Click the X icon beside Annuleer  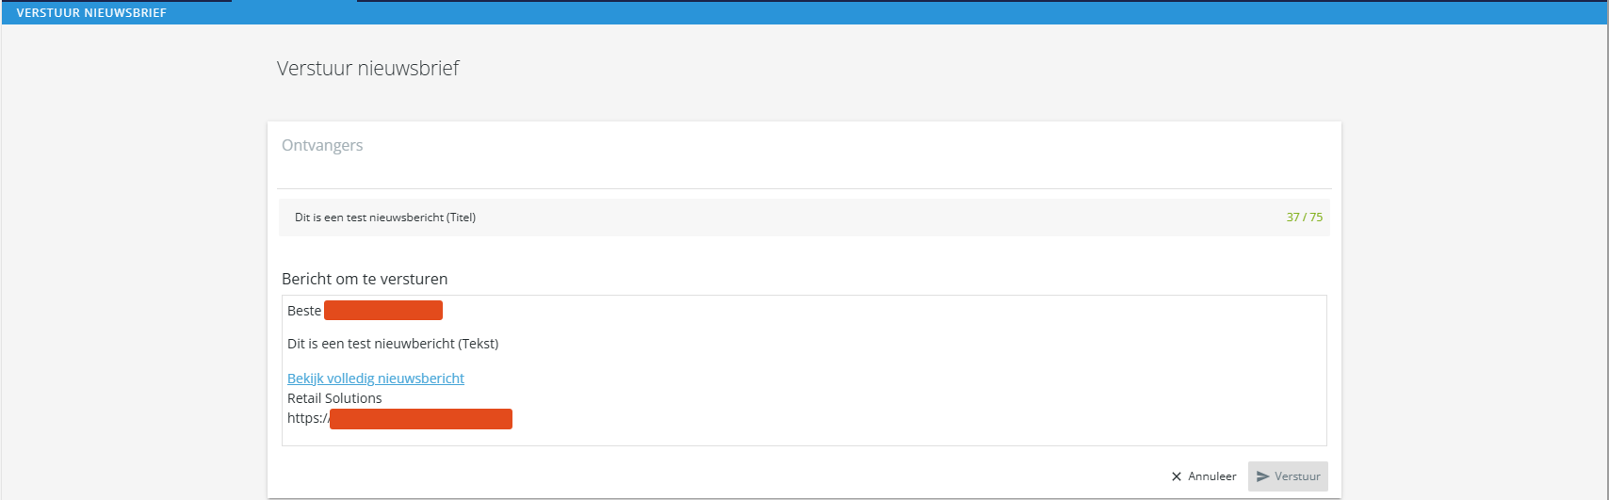[1177, 476]
